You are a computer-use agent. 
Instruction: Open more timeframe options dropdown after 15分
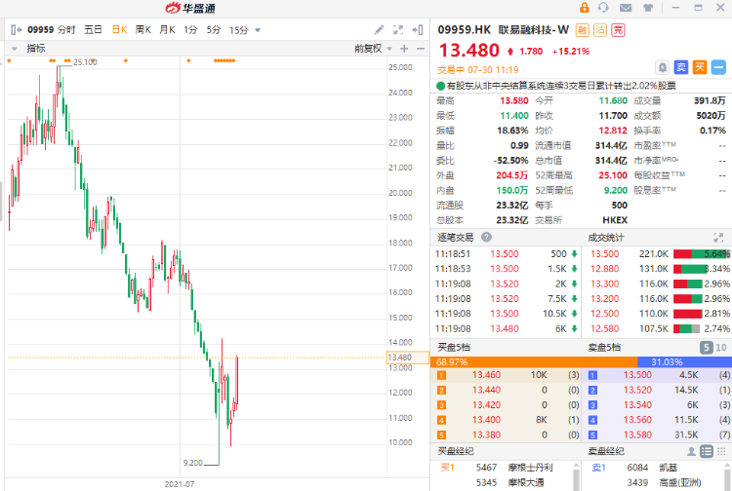pos(258,31)
